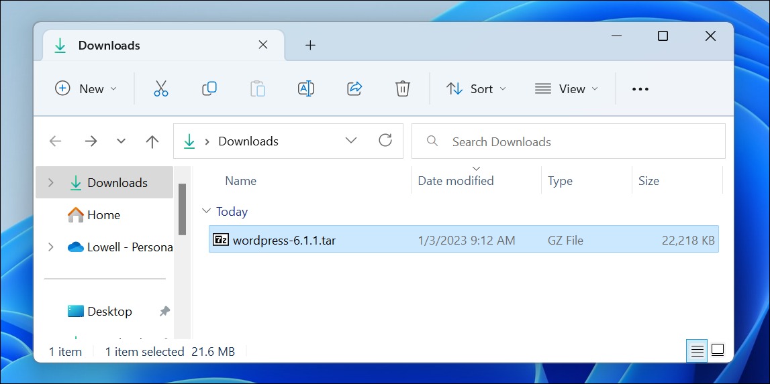This screenshot has height=384, width=770.
Task: Close the Downloads tab
Action: (x=263, y=45)
